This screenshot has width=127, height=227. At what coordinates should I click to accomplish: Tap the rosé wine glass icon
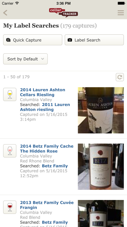coord(10,151)
